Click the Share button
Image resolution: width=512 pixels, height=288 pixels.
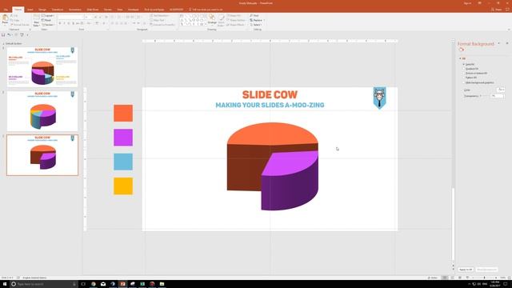[496, 10]
